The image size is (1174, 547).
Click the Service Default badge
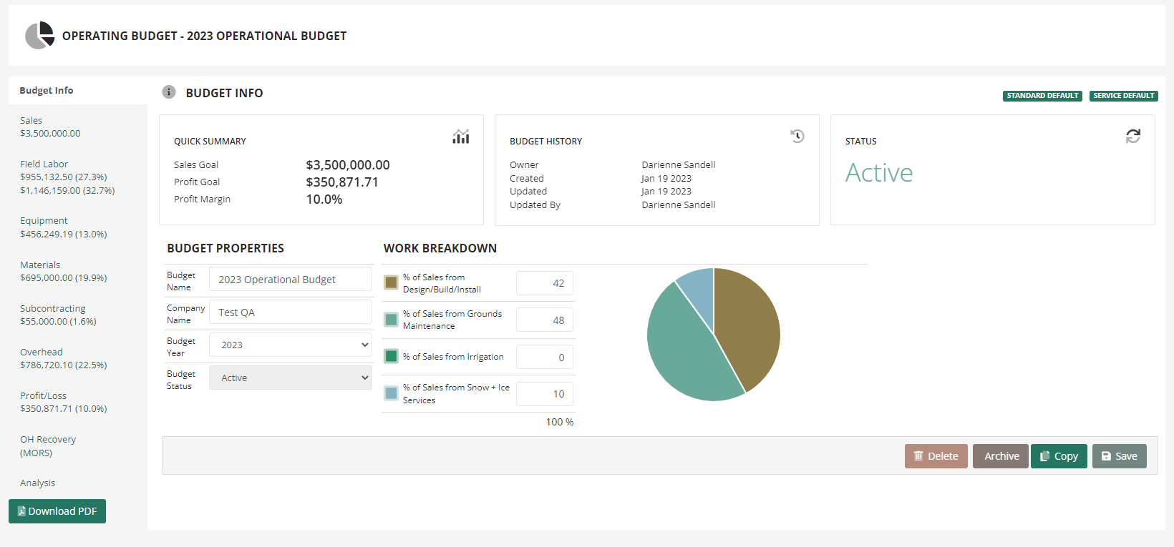[x=1124, y=96]
